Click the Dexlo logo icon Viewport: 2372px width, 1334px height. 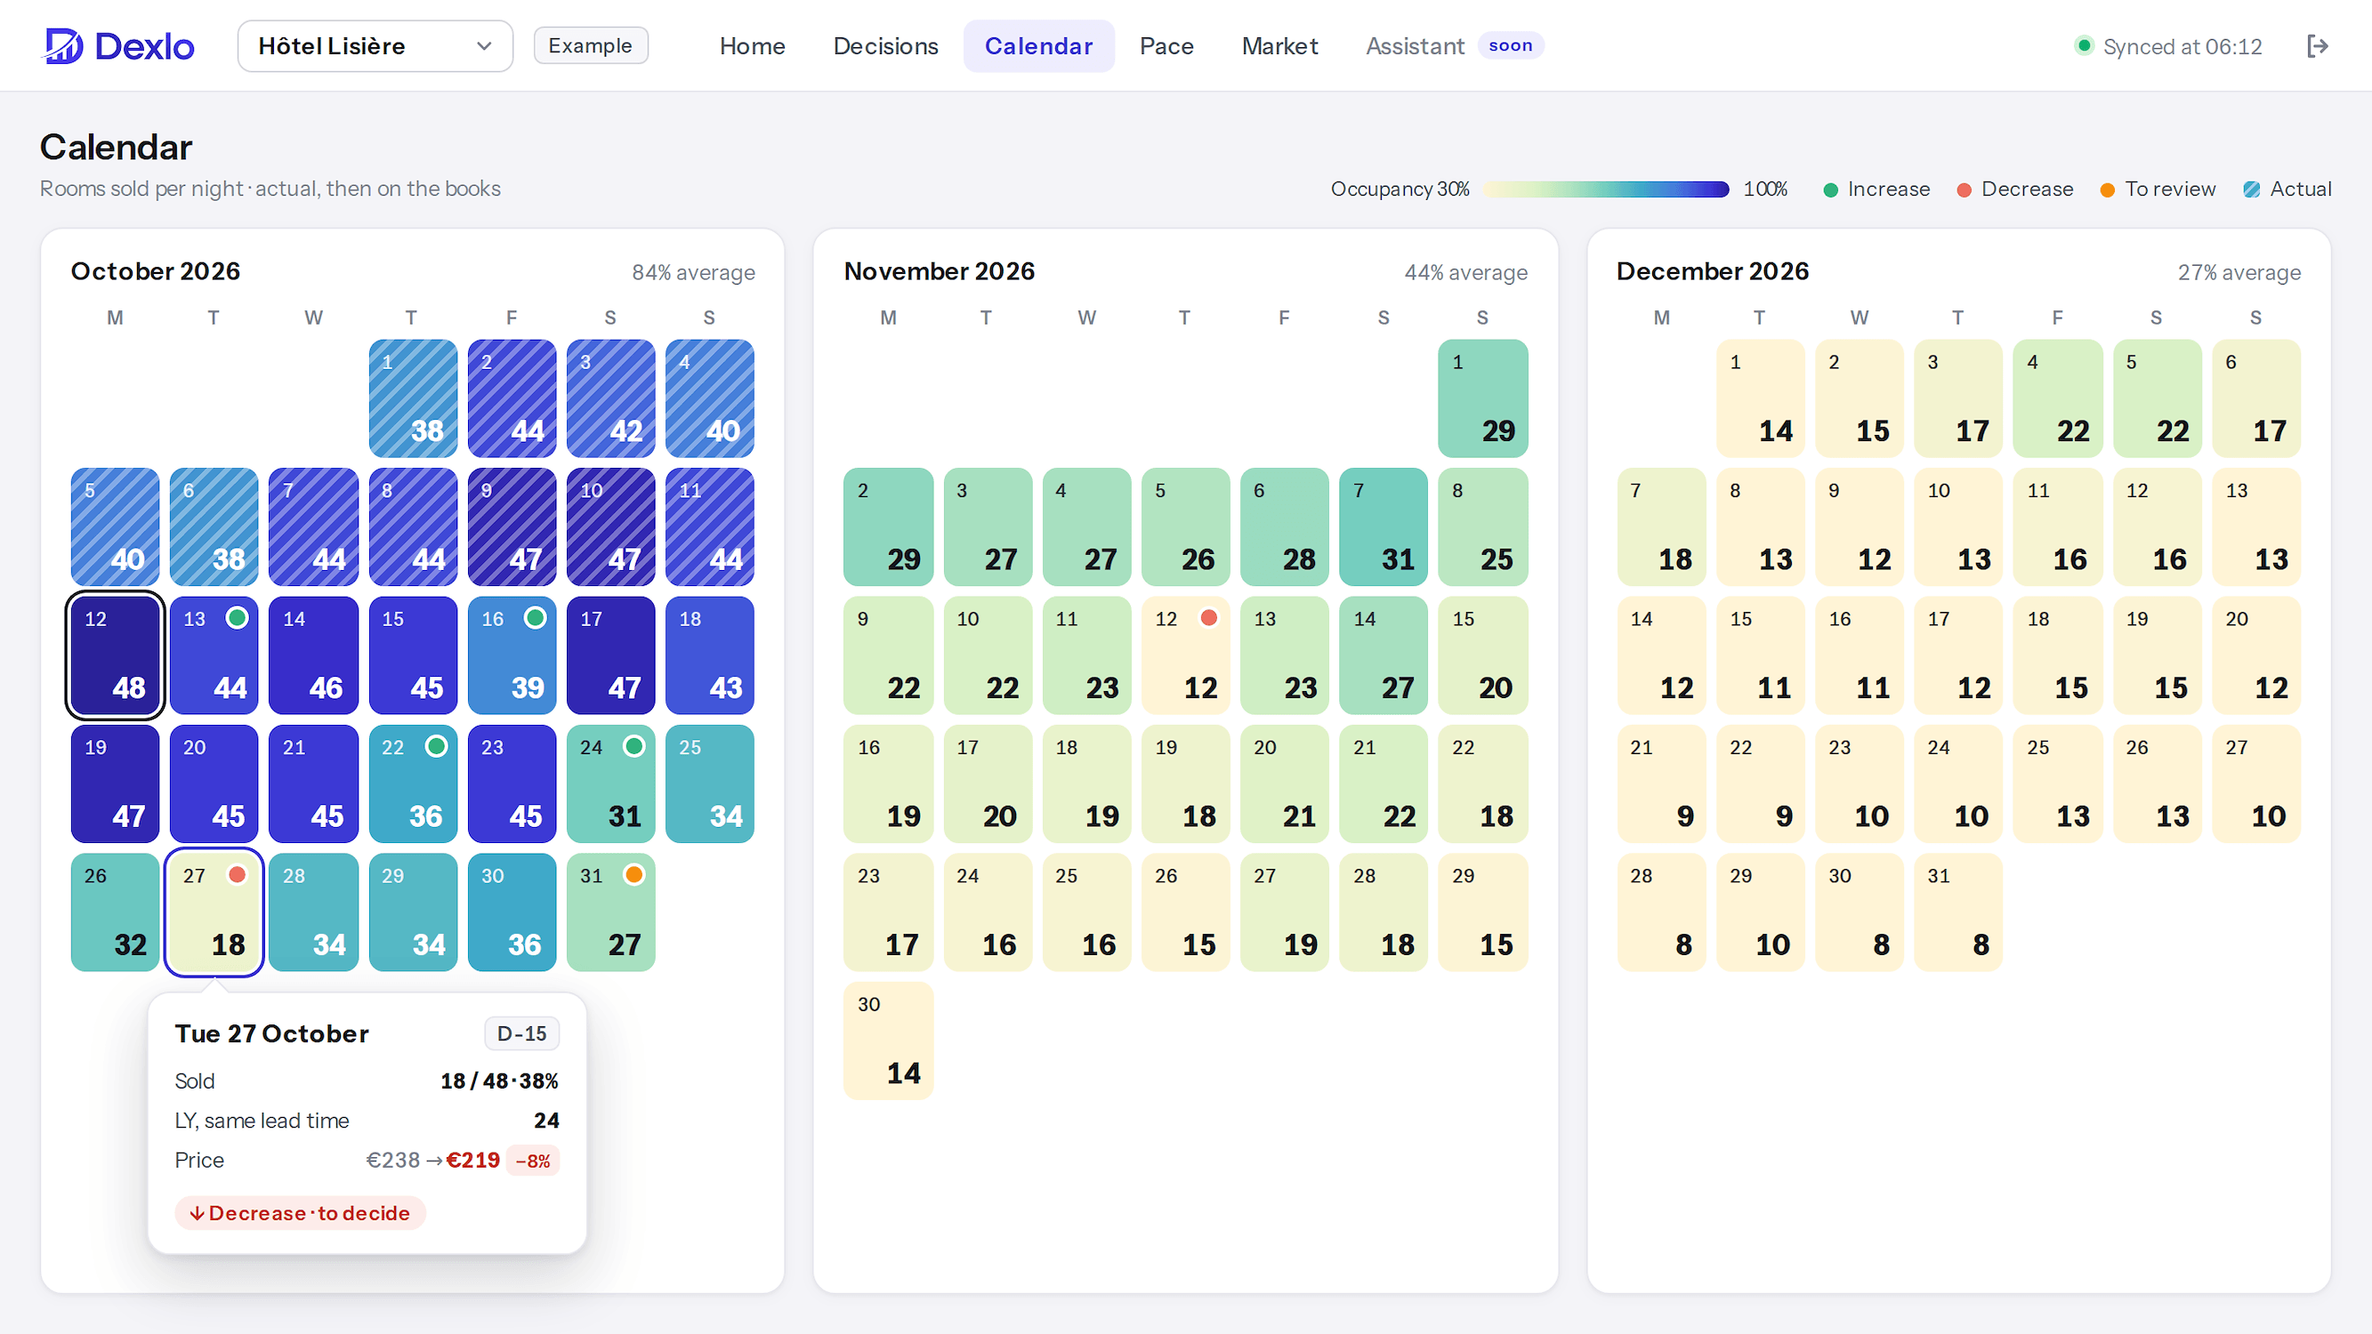[x=63, y=46]
